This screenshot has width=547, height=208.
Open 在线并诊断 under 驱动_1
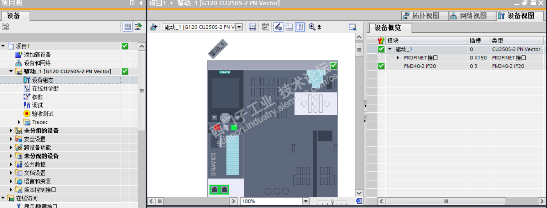tap(45, 89)
